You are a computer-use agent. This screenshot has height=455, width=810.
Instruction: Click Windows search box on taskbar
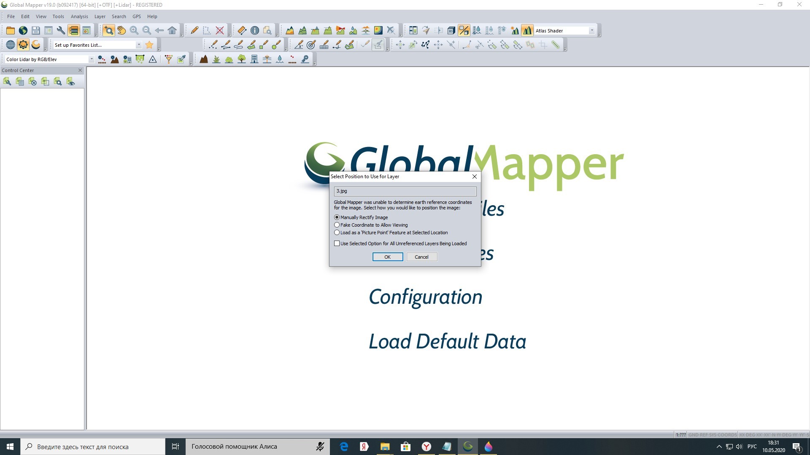[93, 447]
